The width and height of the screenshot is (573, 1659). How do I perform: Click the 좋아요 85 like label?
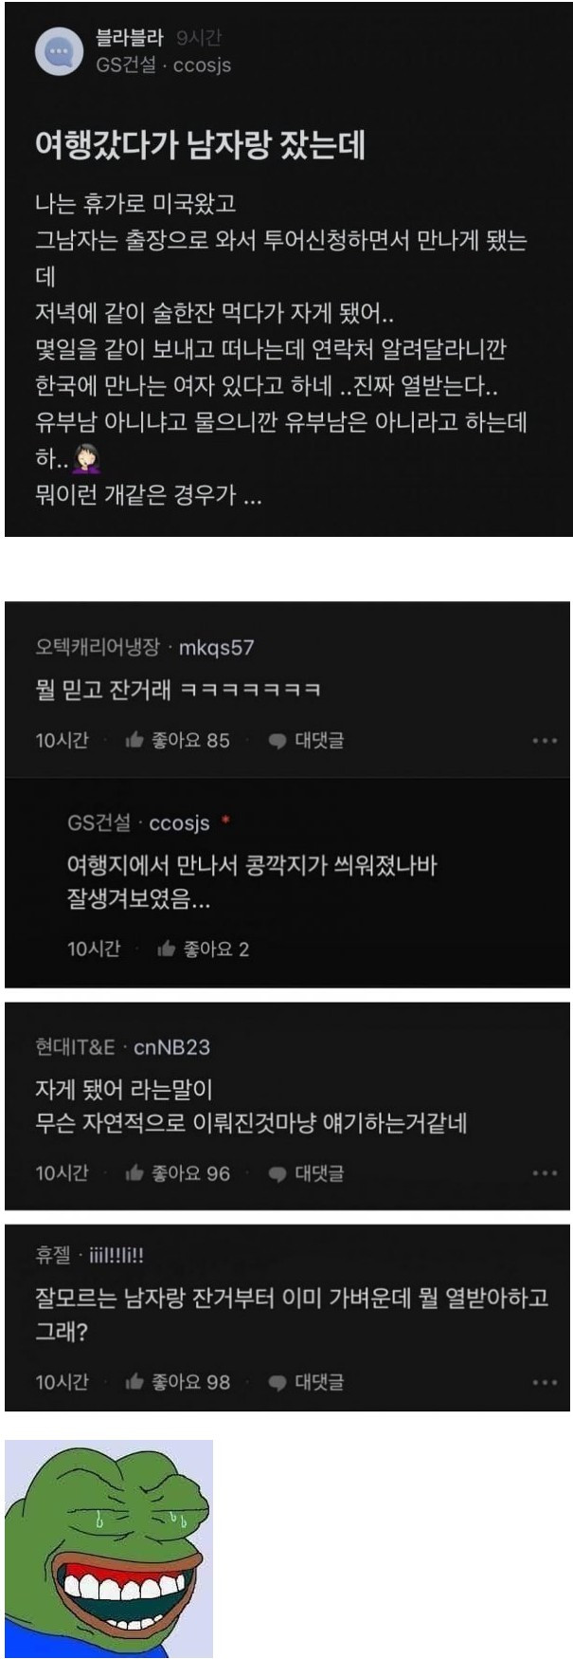[x=190, y=740]
